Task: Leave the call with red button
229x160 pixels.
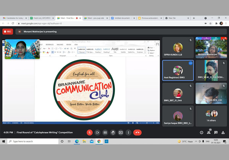Action: [137, 132]
